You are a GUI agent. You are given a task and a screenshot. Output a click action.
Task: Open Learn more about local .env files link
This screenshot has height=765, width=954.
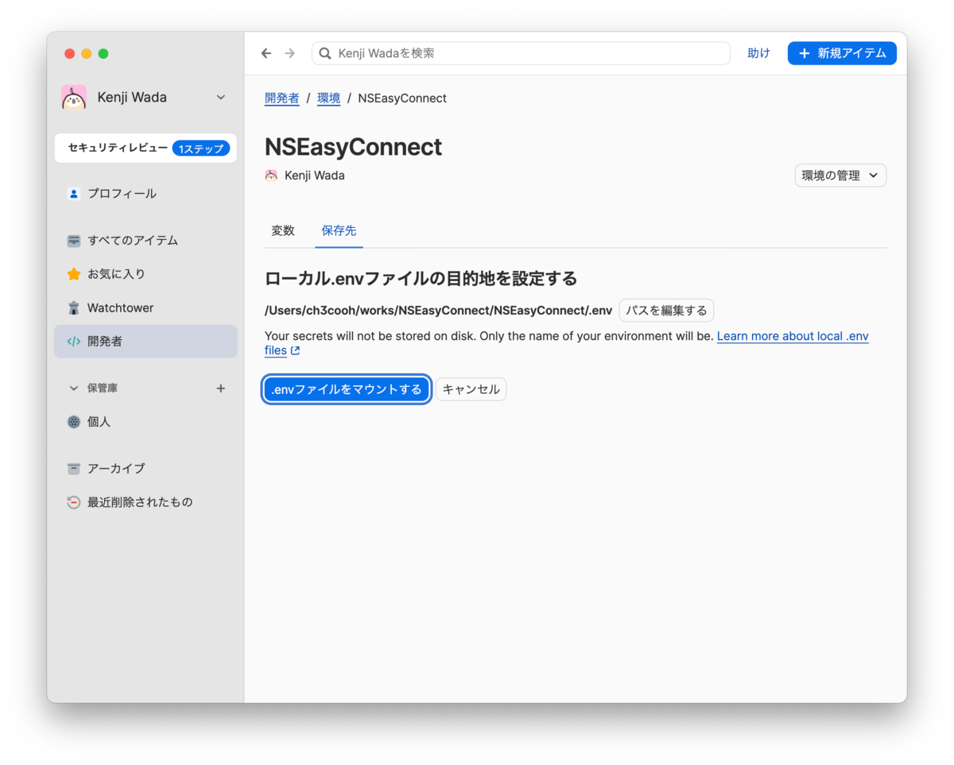[x=793, y=336]
